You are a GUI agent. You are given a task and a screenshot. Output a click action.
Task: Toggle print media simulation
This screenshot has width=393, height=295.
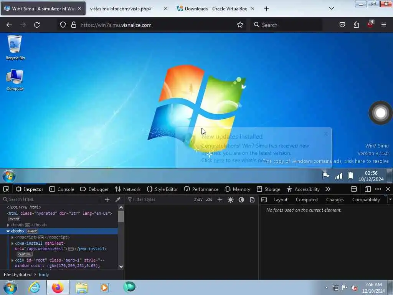pos(252,200)
